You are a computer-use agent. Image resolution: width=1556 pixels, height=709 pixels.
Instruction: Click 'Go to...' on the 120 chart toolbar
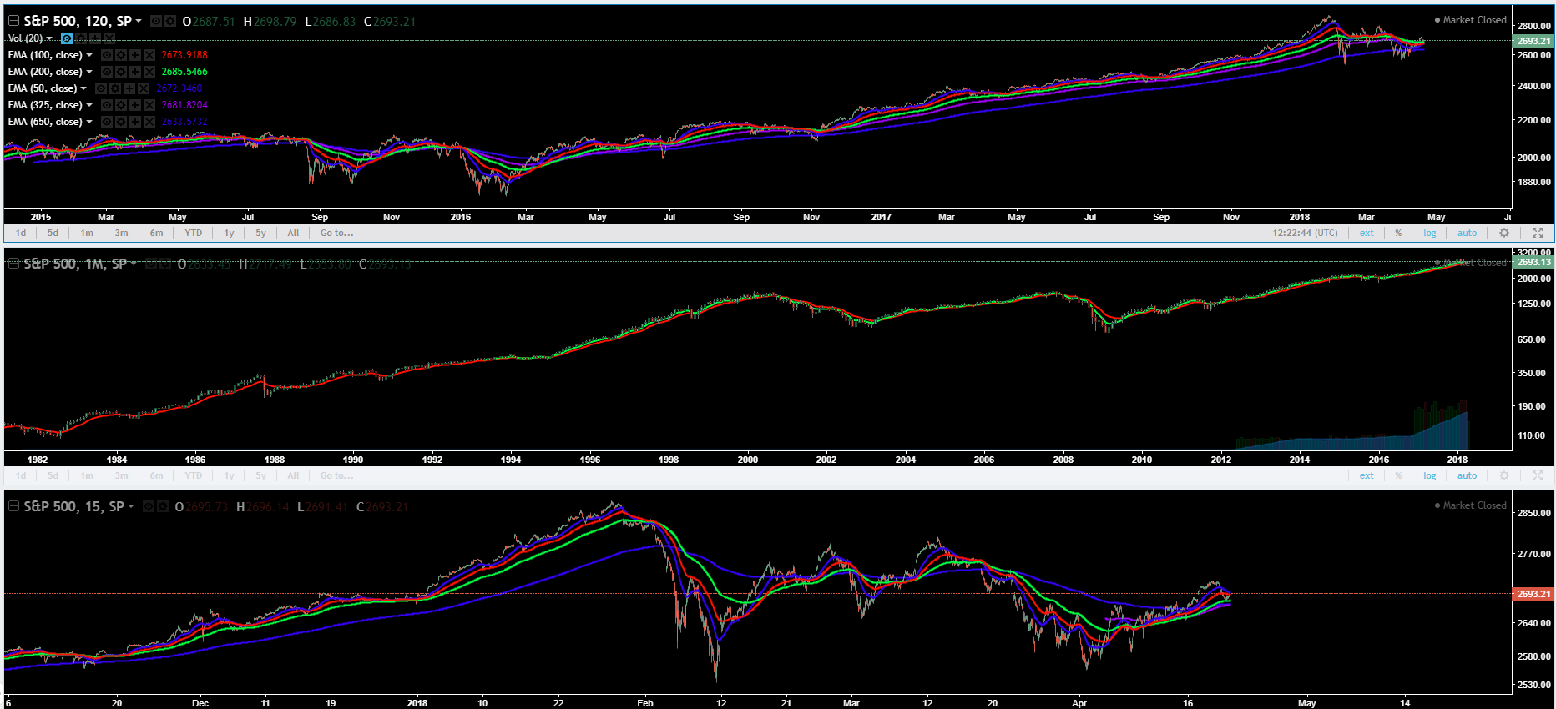(336, 233)
